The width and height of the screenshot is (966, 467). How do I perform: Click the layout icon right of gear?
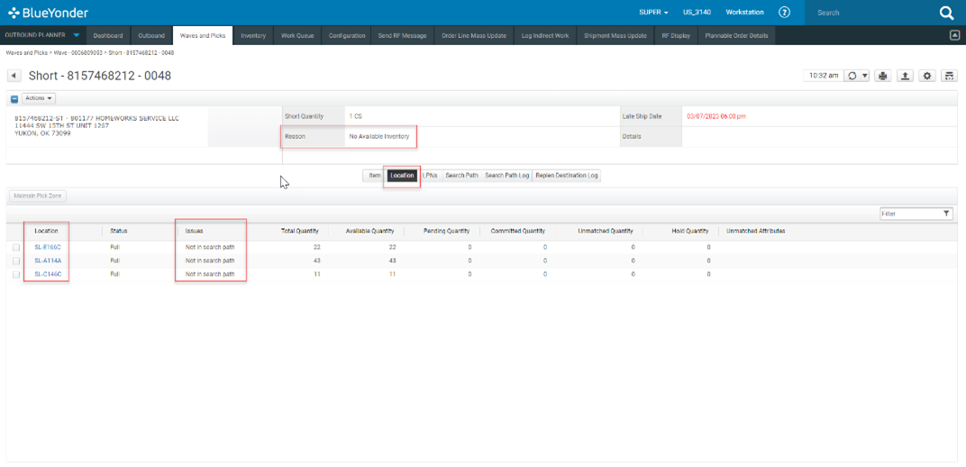(x=950, y=76)
